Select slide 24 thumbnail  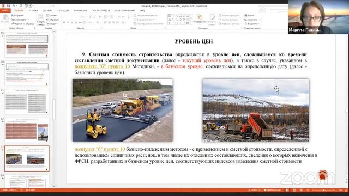pyautogui.click(x=27, y=181)
